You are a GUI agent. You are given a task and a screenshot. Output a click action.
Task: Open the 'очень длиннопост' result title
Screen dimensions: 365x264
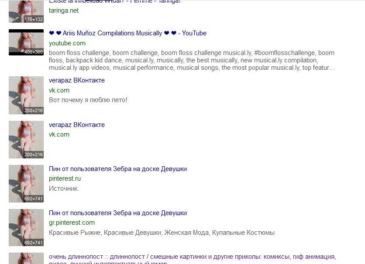[x=192, y=257]
